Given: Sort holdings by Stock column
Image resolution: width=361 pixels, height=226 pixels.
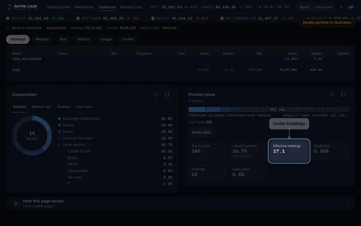Looking at the screenshot, I should click(16, 54).
